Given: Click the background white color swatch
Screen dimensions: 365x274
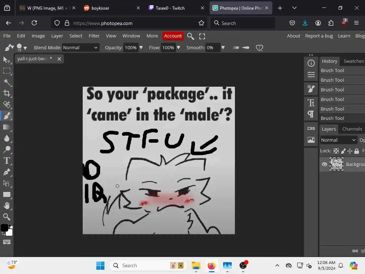Looking at the screenshot, I should tap(10, 232).
